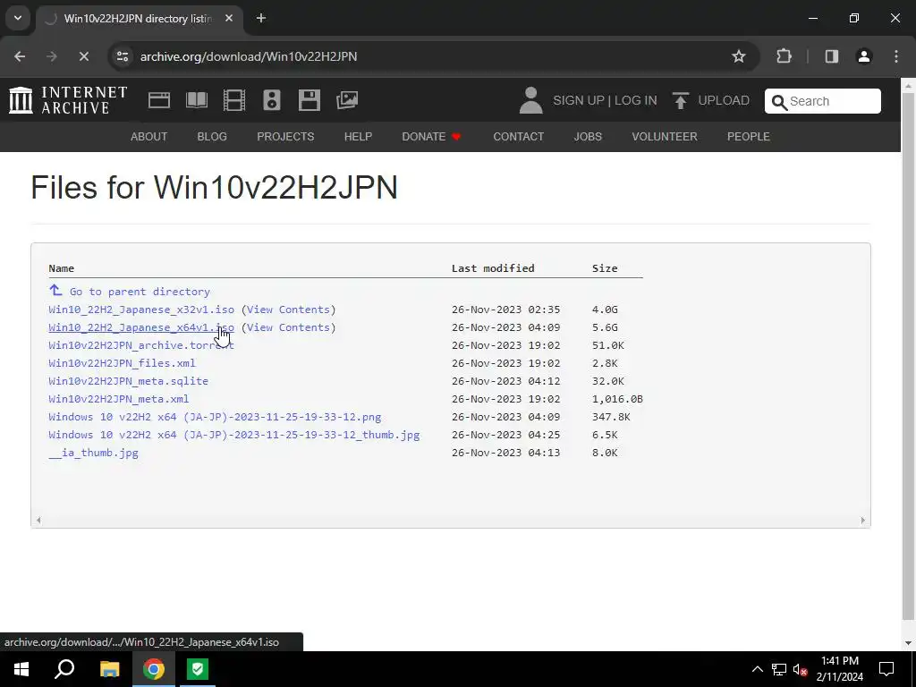This screenshot has height=687, width=916.
Task: Open the Chrome three-dot menu
Action: click(x=896, y=56)
